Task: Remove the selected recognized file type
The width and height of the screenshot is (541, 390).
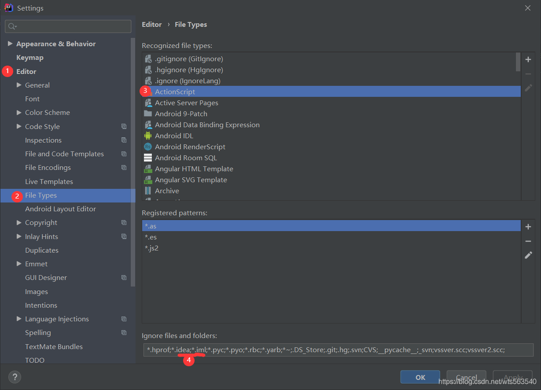Action: click(528, 74)
